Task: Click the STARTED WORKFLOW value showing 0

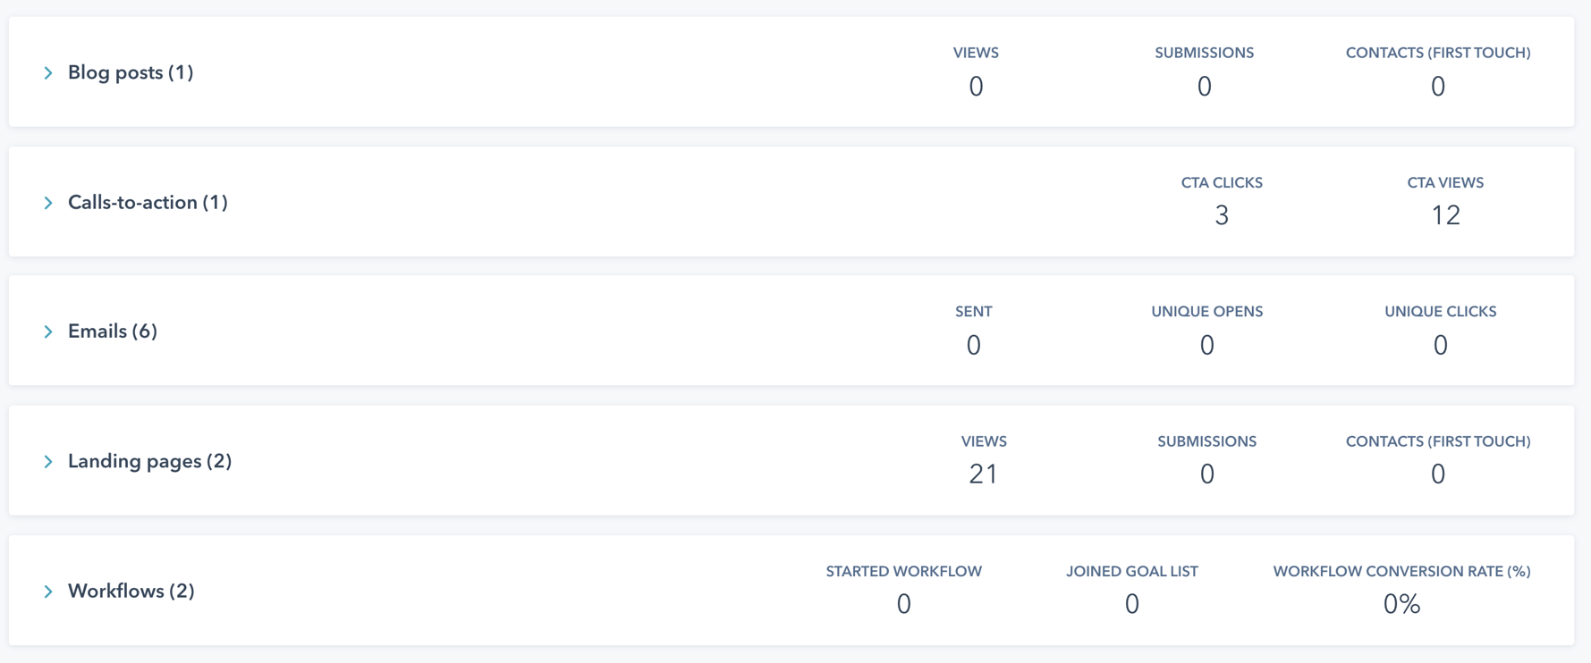Action: point(903,605)
